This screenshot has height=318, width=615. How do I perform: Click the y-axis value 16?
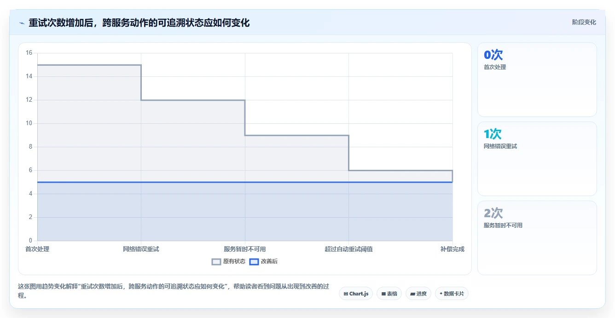[x=29, y=53]
